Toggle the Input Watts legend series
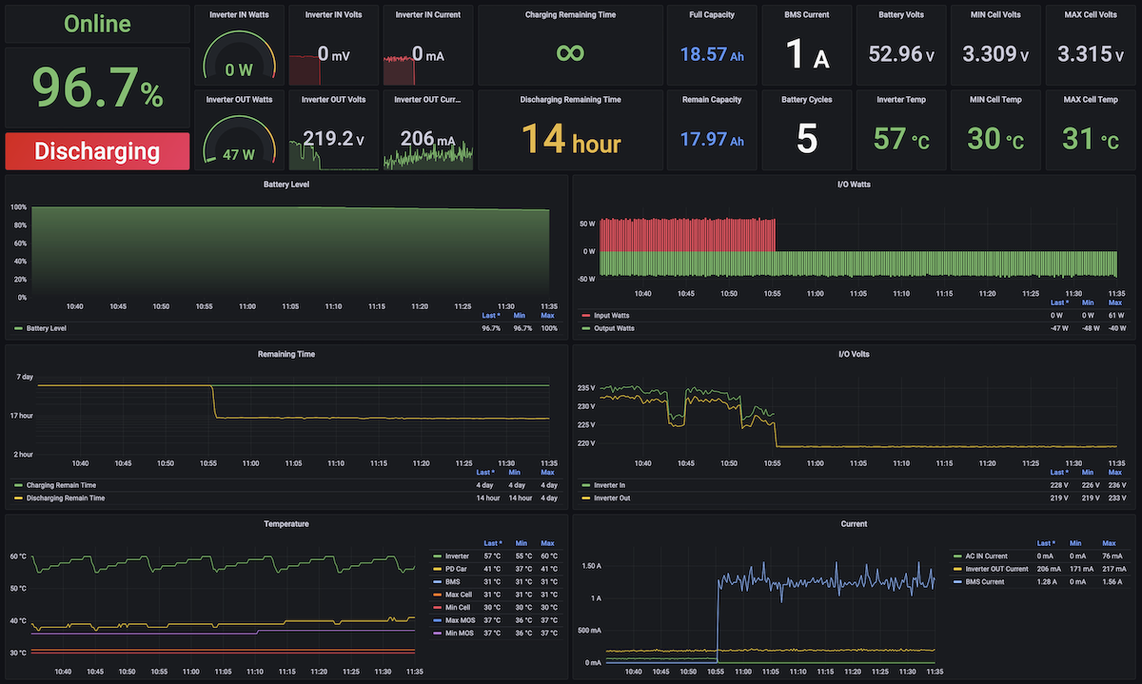Image resolution: width=1142 pixels, height=684 pixels. pyautogui.click(x=610, y=315)
